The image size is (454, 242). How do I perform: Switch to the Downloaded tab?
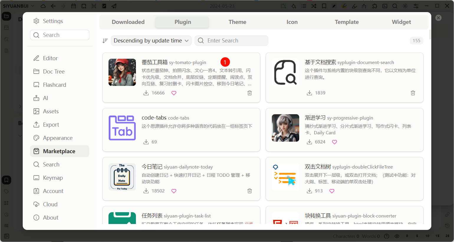[x=128, y=22]
